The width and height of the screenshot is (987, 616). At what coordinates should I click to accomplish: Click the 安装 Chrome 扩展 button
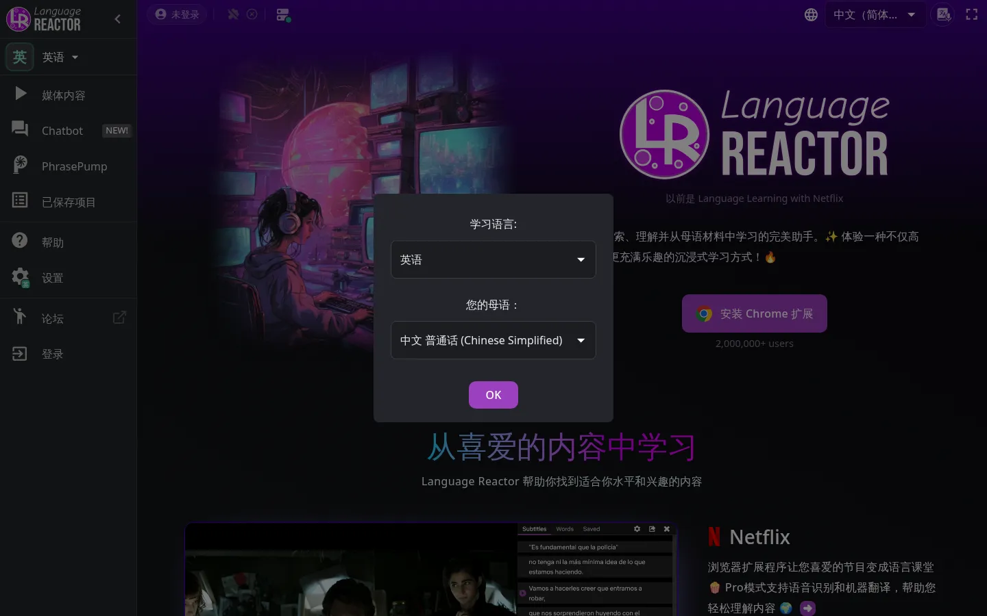(x=755, y=313)
